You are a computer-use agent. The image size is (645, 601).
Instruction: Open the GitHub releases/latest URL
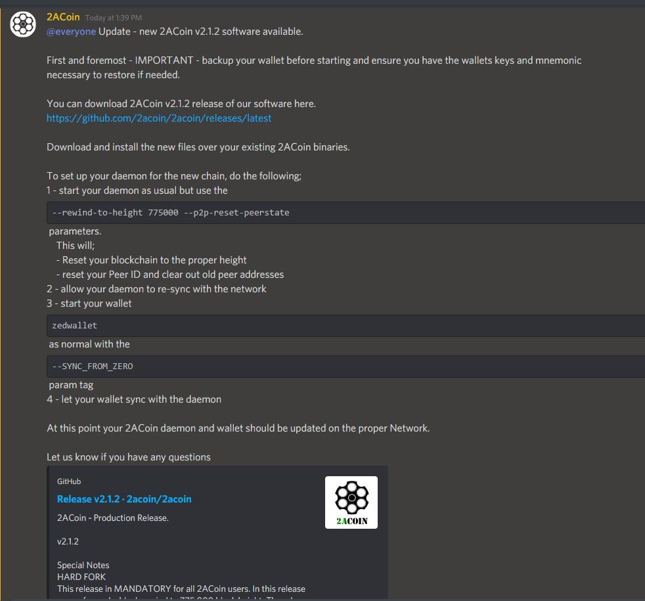159,118
